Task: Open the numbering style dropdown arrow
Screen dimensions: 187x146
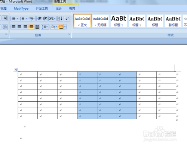Action: (x=26, y=19)
